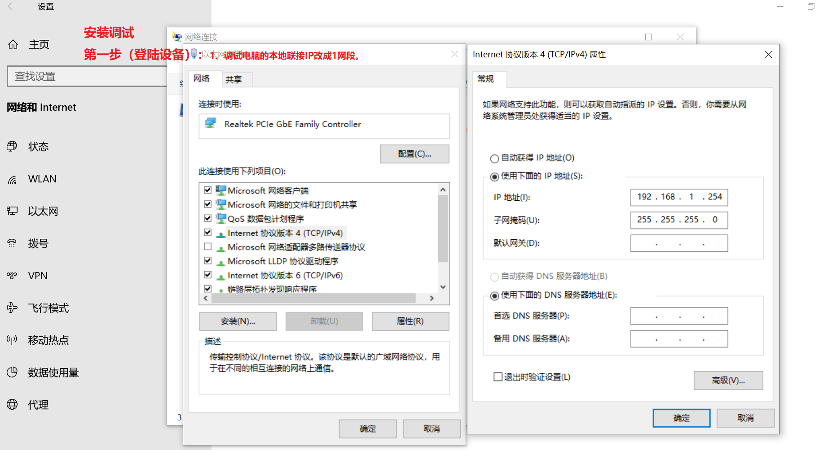Click the Realtek adapter icon
The width and height of the screenshot is (836, 450).
(211, 123)
